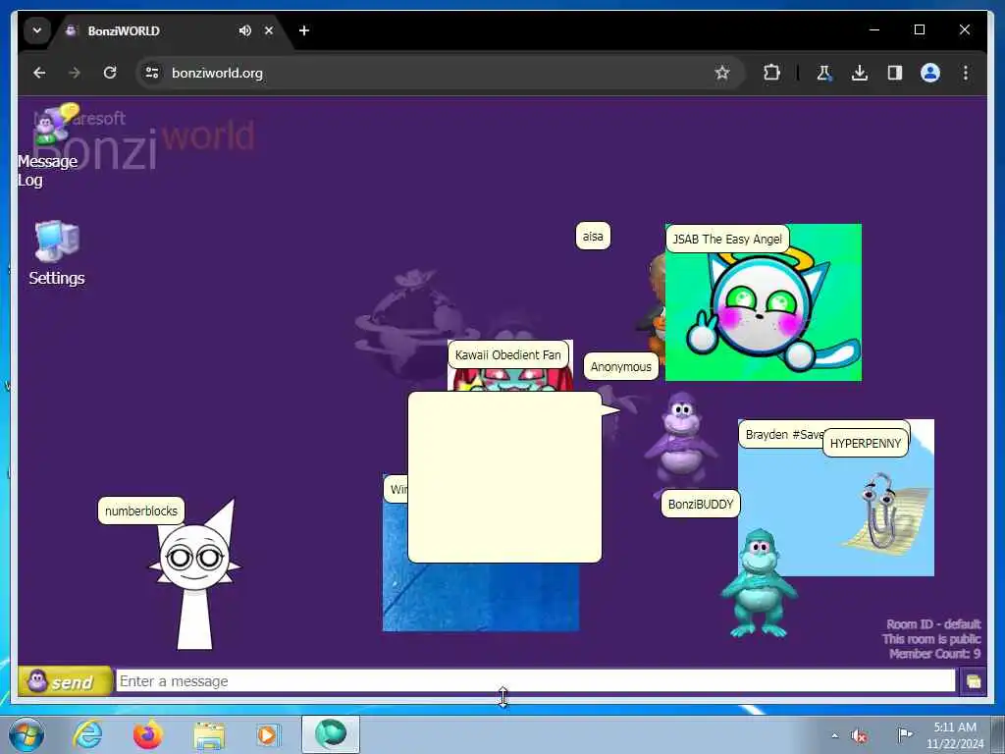Viewport: 1005px width, 754px height.
Task: Click the teal Bonzi gorilla character
Action: 759,583
